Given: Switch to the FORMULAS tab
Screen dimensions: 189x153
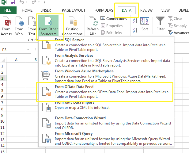Looking at the screenshot, I should (104, 10).
